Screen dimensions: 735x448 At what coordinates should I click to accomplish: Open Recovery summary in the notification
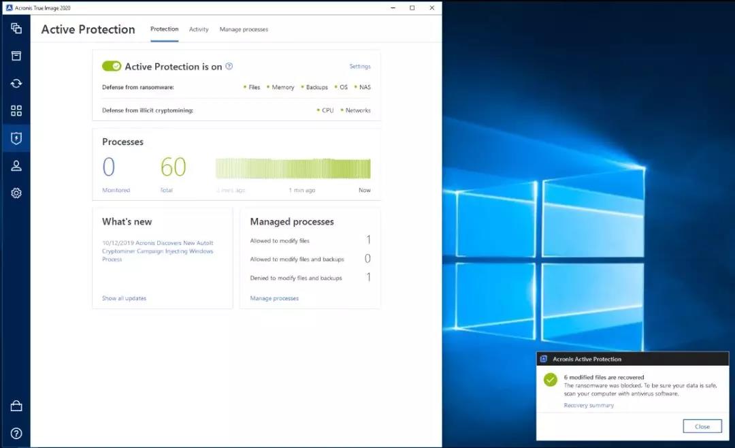pyautogui.click(x=589, y=405)
